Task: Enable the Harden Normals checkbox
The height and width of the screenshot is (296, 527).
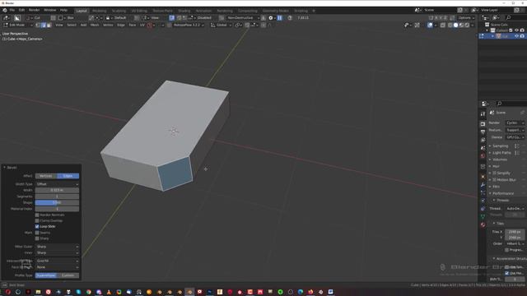Action: (x=37, y=215)
